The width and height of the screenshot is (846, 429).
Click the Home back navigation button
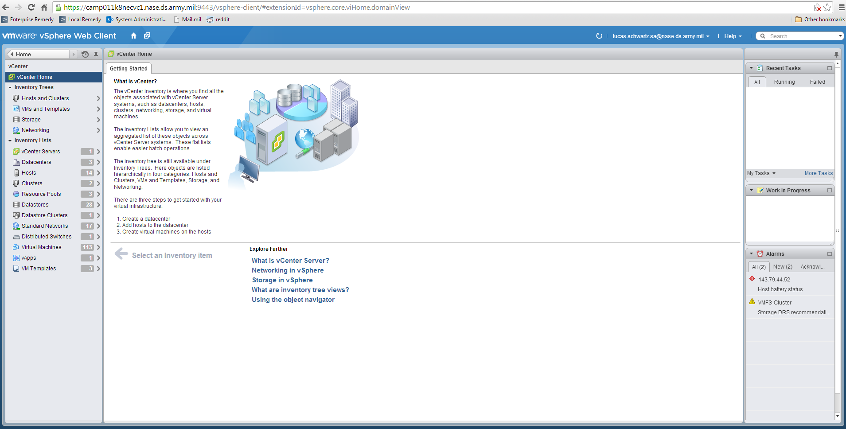point(38,55)
